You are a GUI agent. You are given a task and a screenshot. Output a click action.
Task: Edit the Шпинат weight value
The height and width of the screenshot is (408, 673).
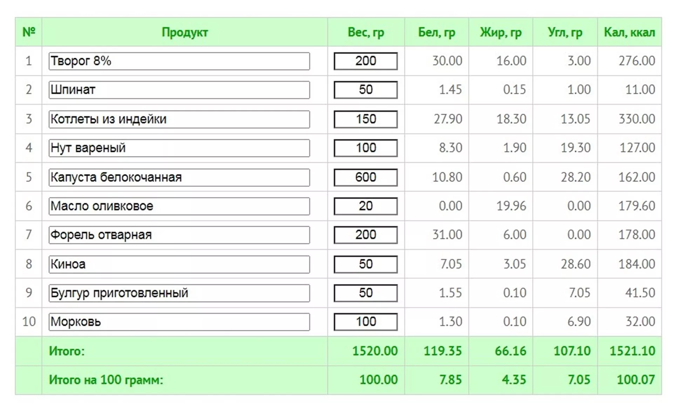366,90
